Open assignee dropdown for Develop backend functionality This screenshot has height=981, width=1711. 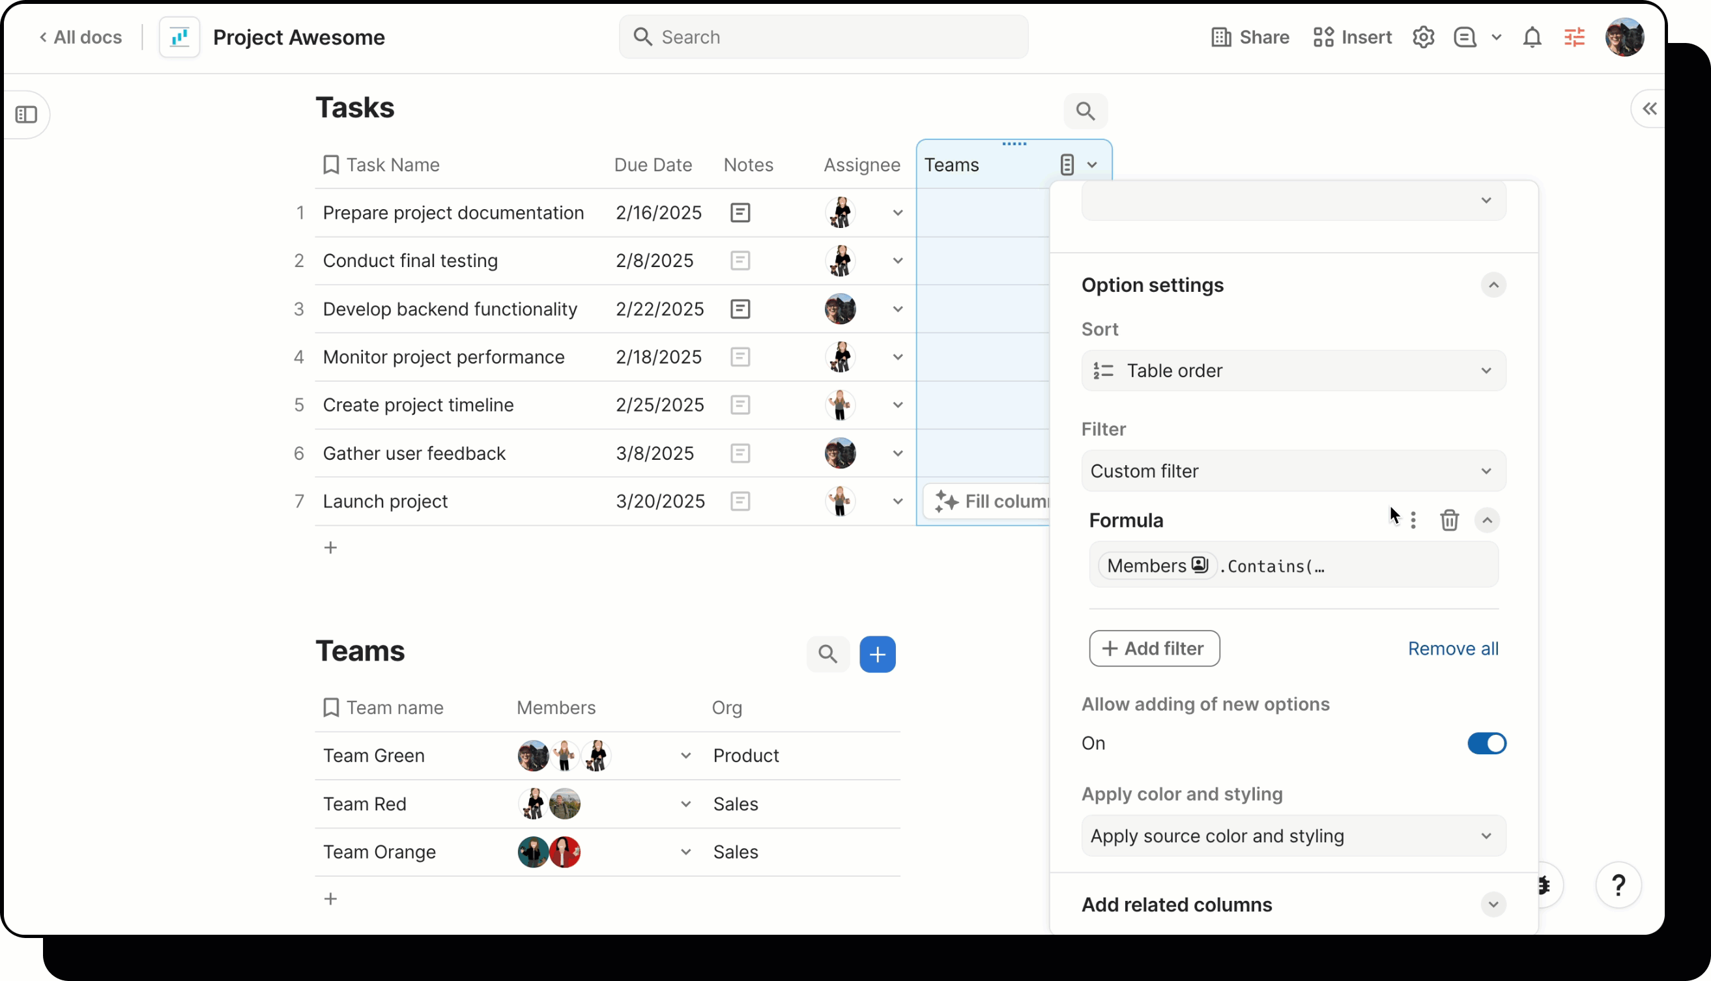[898, 309]
